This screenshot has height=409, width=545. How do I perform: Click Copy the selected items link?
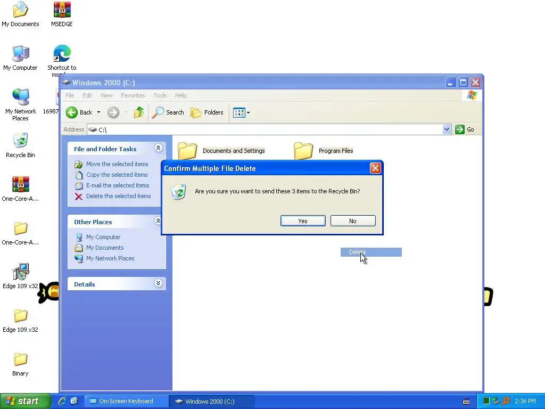117,175
